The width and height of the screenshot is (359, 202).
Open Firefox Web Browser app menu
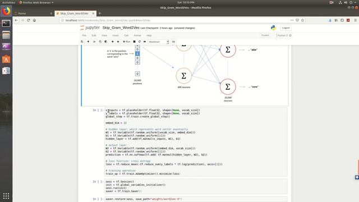36,2
